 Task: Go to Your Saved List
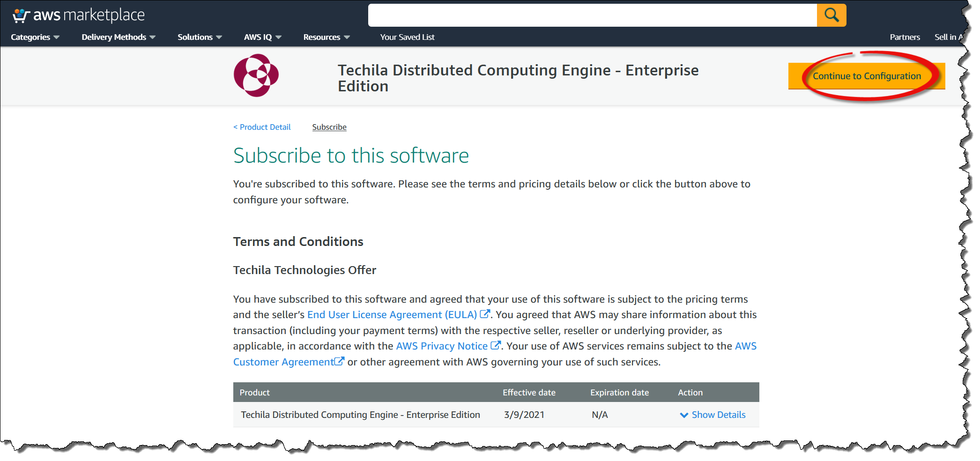[407, 37]
